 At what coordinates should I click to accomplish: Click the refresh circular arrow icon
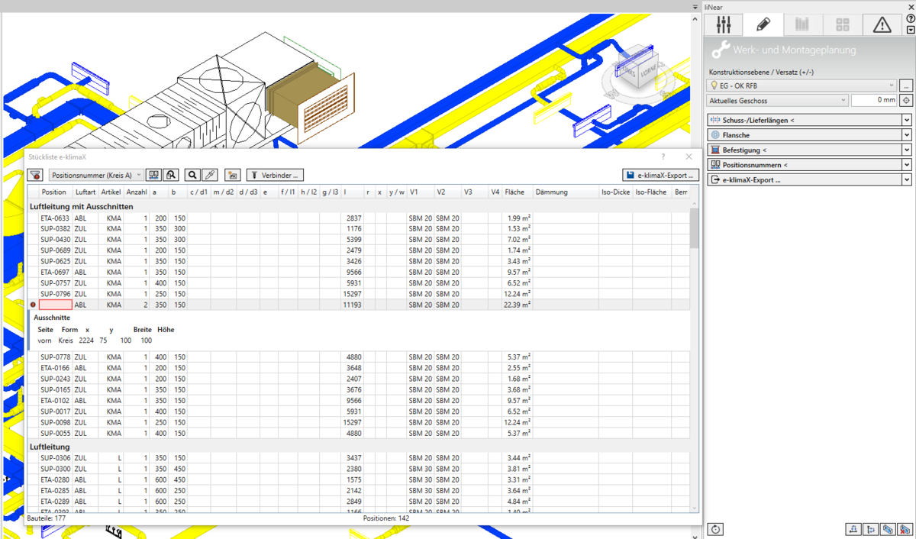pos(715,529)
